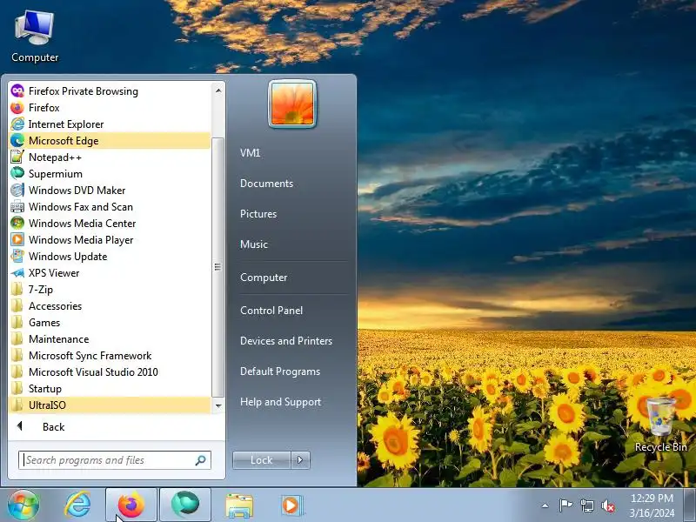
Task: Click the network tray icon
Action: tap(586, 505)
